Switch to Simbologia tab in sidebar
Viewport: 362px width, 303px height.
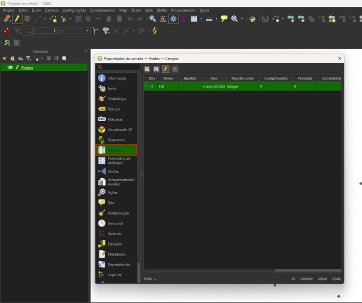tap(117, 99)
